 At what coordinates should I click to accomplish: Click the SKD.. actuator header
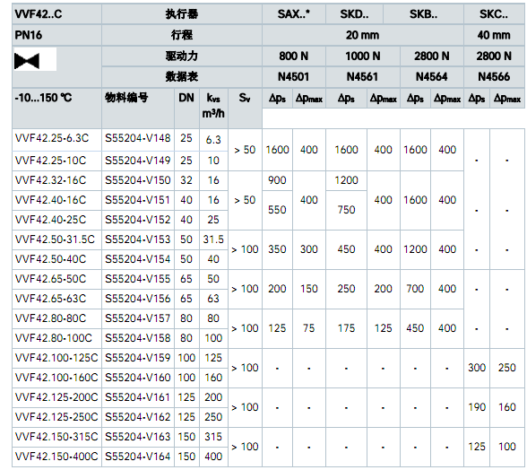click(x=354, y=14)
